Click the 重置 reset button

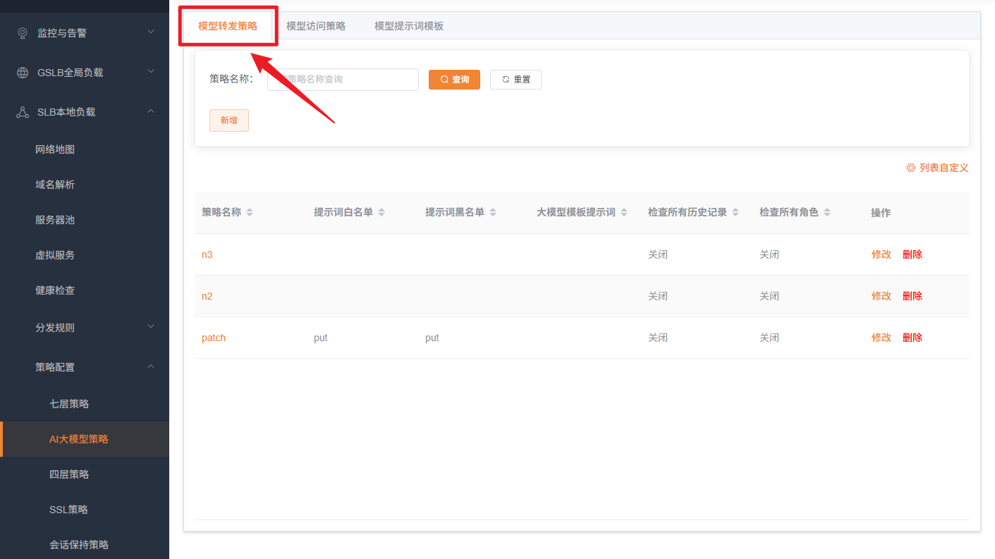[515, 80]
